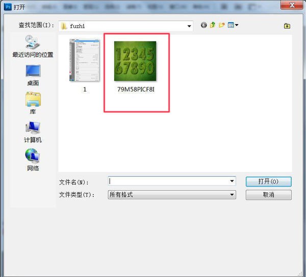Click the Back navigation arrow icon
The width and height of the screenshot is (306, 277).
(204, 25)
